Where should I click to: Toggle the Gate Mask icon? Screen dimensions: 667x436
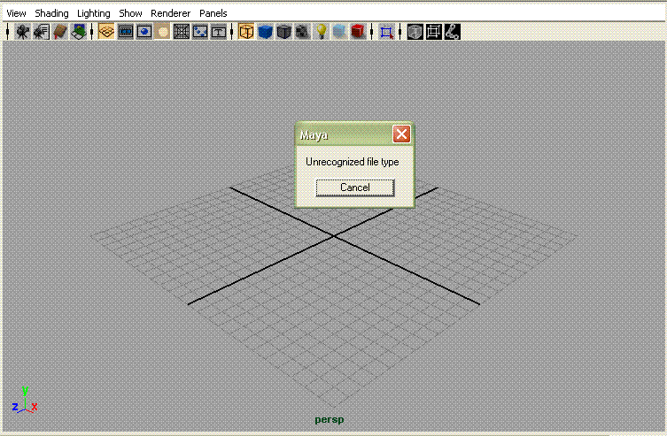[x=162, y=32]
